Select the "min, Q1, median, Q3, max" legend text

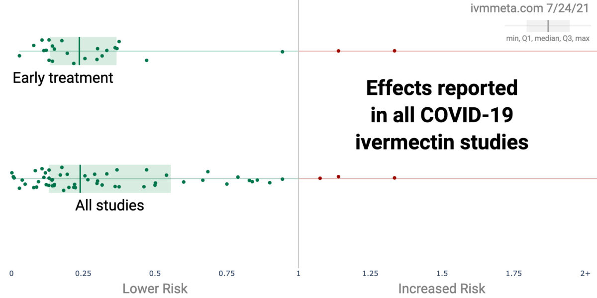point(548,38)
